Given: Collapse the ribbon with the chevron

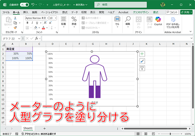Looking at the screenshot, I should click(x=191, y=31).
